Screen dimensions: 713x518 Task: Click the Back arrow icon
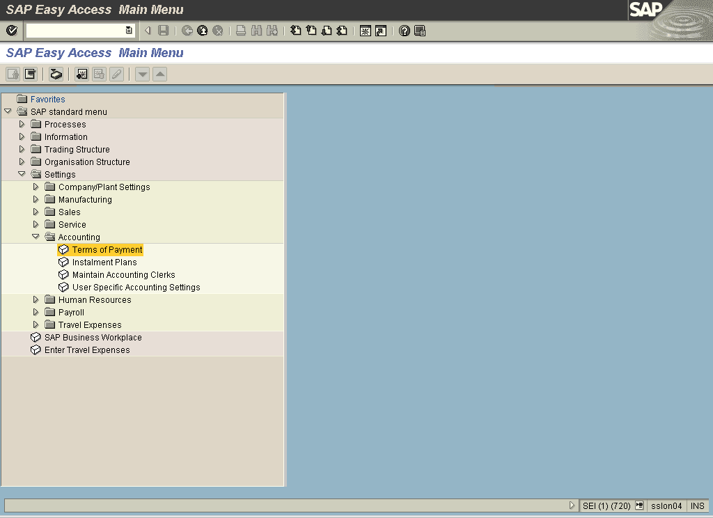tap(187, 31)
